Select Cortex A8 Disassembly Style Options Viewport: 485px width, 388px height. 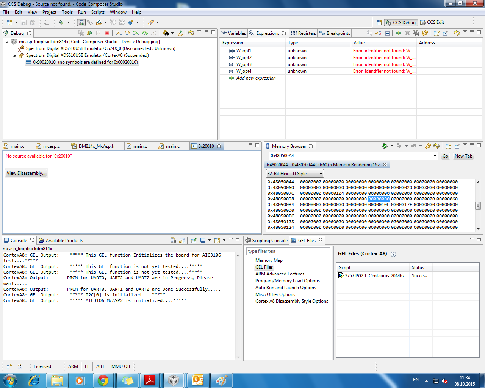(x=292, y=301)
